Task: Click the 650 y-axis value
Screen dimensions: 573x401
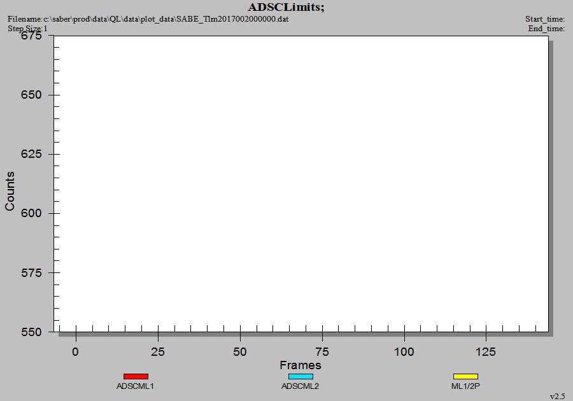Action: pyautogui.click(x=31, y=95)
